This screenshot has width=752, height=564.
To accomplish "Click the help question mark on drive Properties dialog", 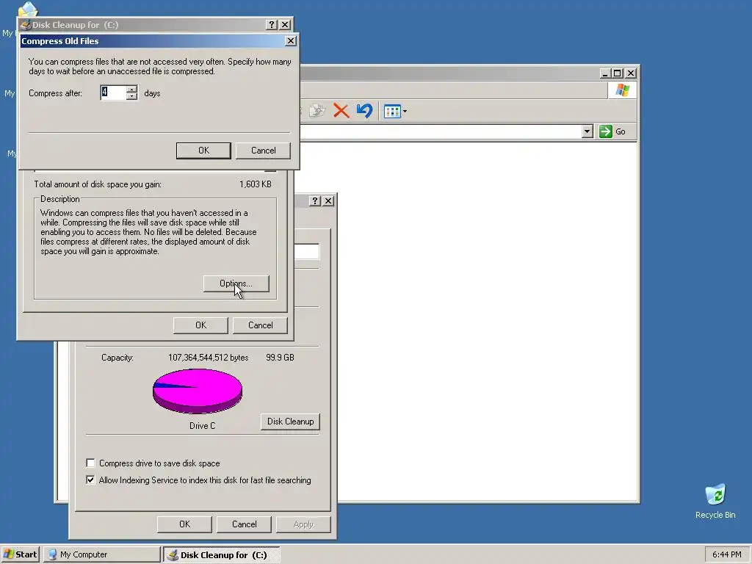I will click(314, 200).
